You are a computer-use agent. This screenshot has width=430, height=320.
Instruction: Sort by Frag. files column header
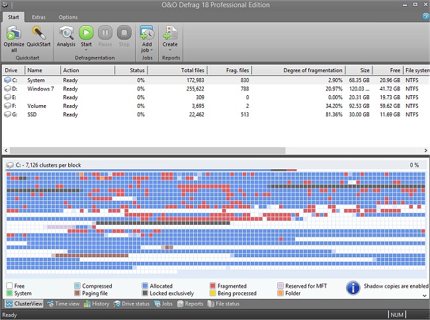click(230, 70)
